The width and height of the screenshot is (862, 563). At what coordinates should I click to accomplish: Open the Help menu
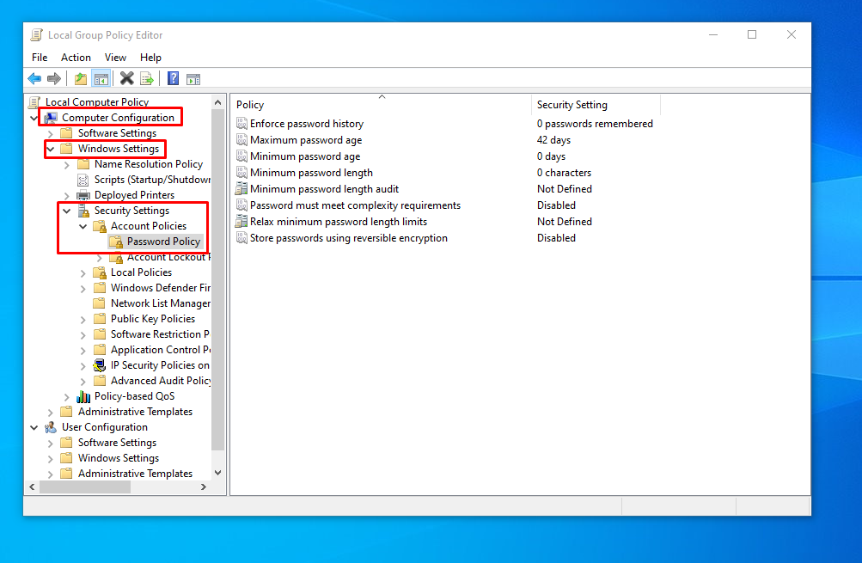[x=150, y=58]
